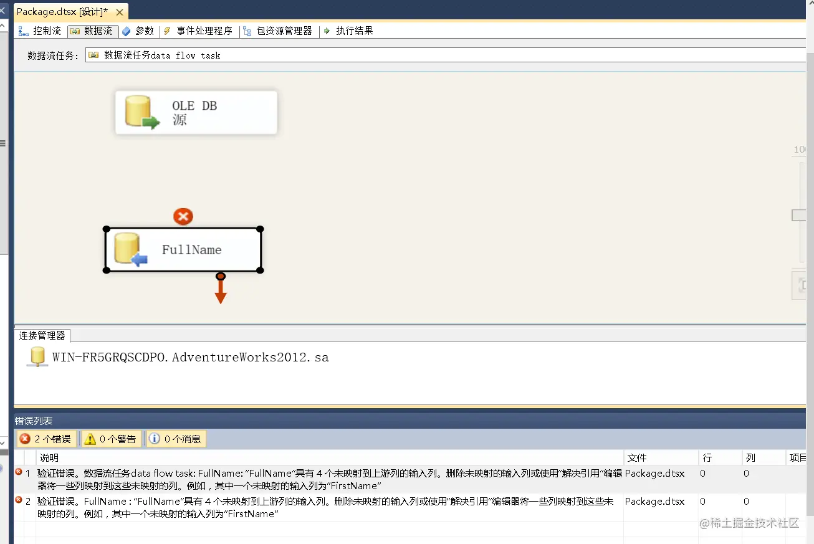Click the error icon of row 2

[x=19, y=500]
